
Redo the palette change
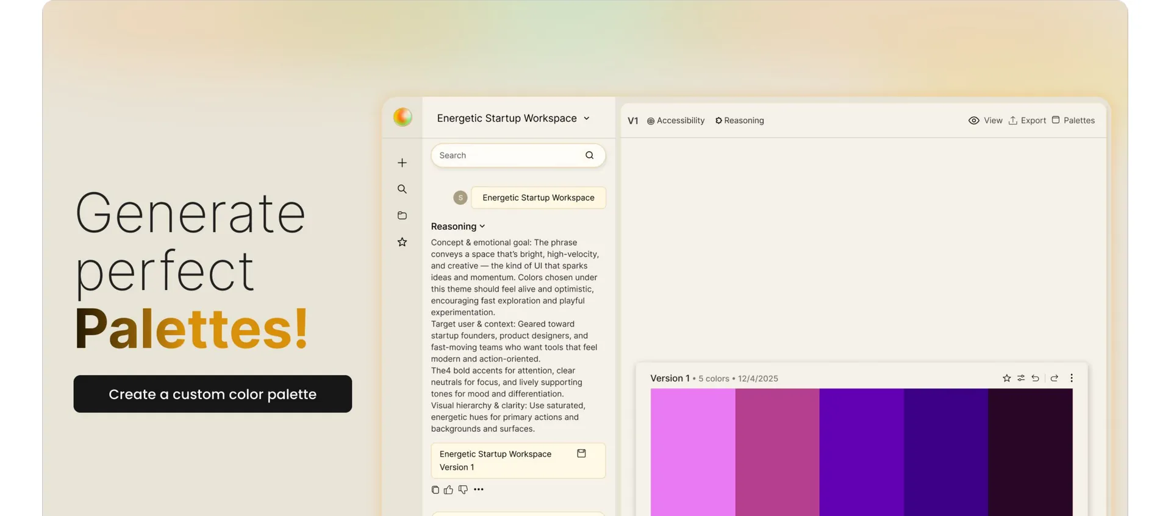click(x=1055, y=378)
